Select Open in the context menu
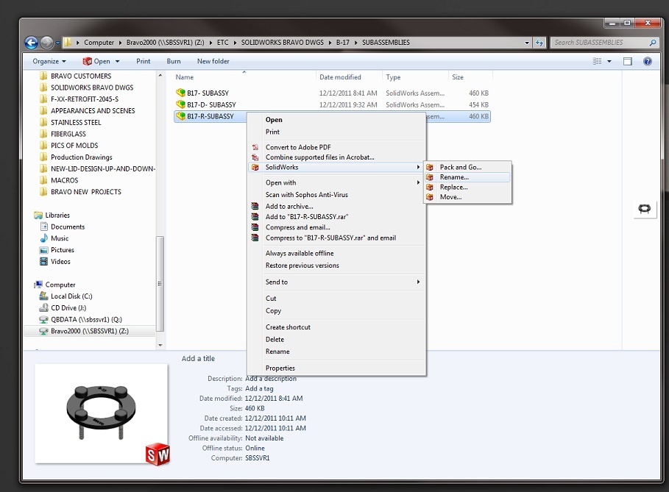The image size is (669, 492). click(274, 120)
